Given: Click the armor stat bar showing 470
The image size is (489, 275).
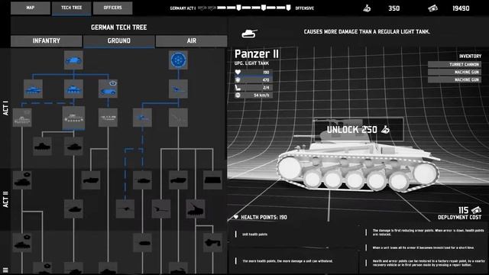Looking at the screenshot, I should 254,79.
